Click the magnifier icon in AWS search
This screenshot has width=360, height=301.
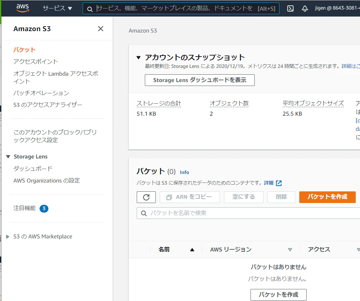(90, 9)
